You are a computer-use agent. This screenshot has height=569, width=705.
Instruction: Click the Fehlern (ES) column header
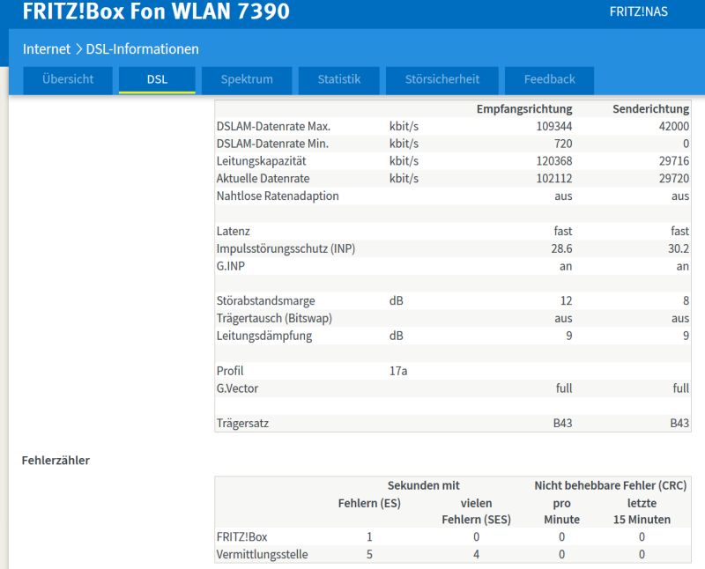(369, 503)
